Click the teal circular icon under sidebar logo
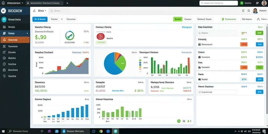 [x=4, y=19]
